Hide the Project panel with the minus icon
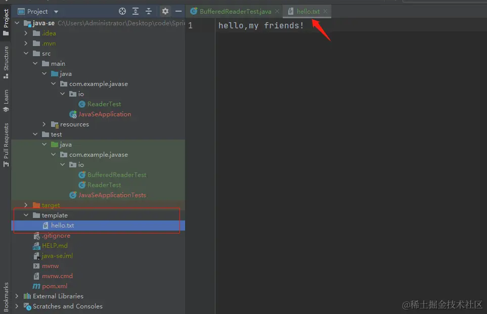 click(x=179, y=12)
